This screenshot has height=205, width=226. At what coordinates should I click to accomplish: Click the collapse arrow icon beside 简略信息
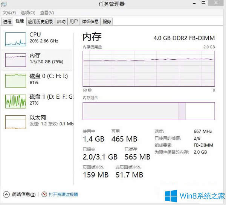click(6, 194)
